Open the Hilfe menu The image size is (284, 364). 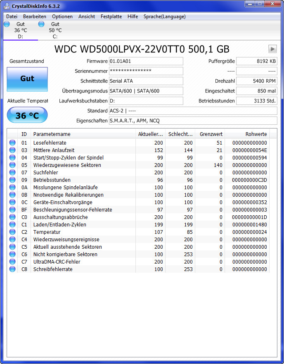(133, 17)
